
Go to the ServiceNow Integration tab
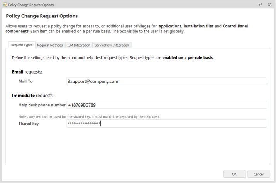pyautogui.click(x=112, y=45)
